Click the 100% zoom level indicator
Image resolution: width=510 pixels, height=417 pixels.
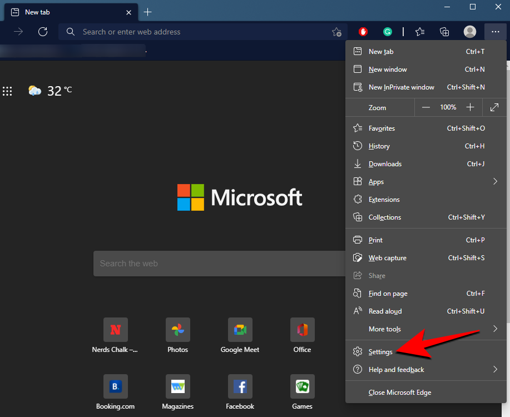[448, 107]
